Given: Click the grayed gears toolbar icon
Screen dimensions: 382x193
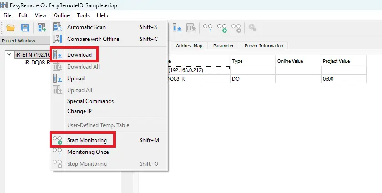Looking at the screenshot, I should [252, 28].
